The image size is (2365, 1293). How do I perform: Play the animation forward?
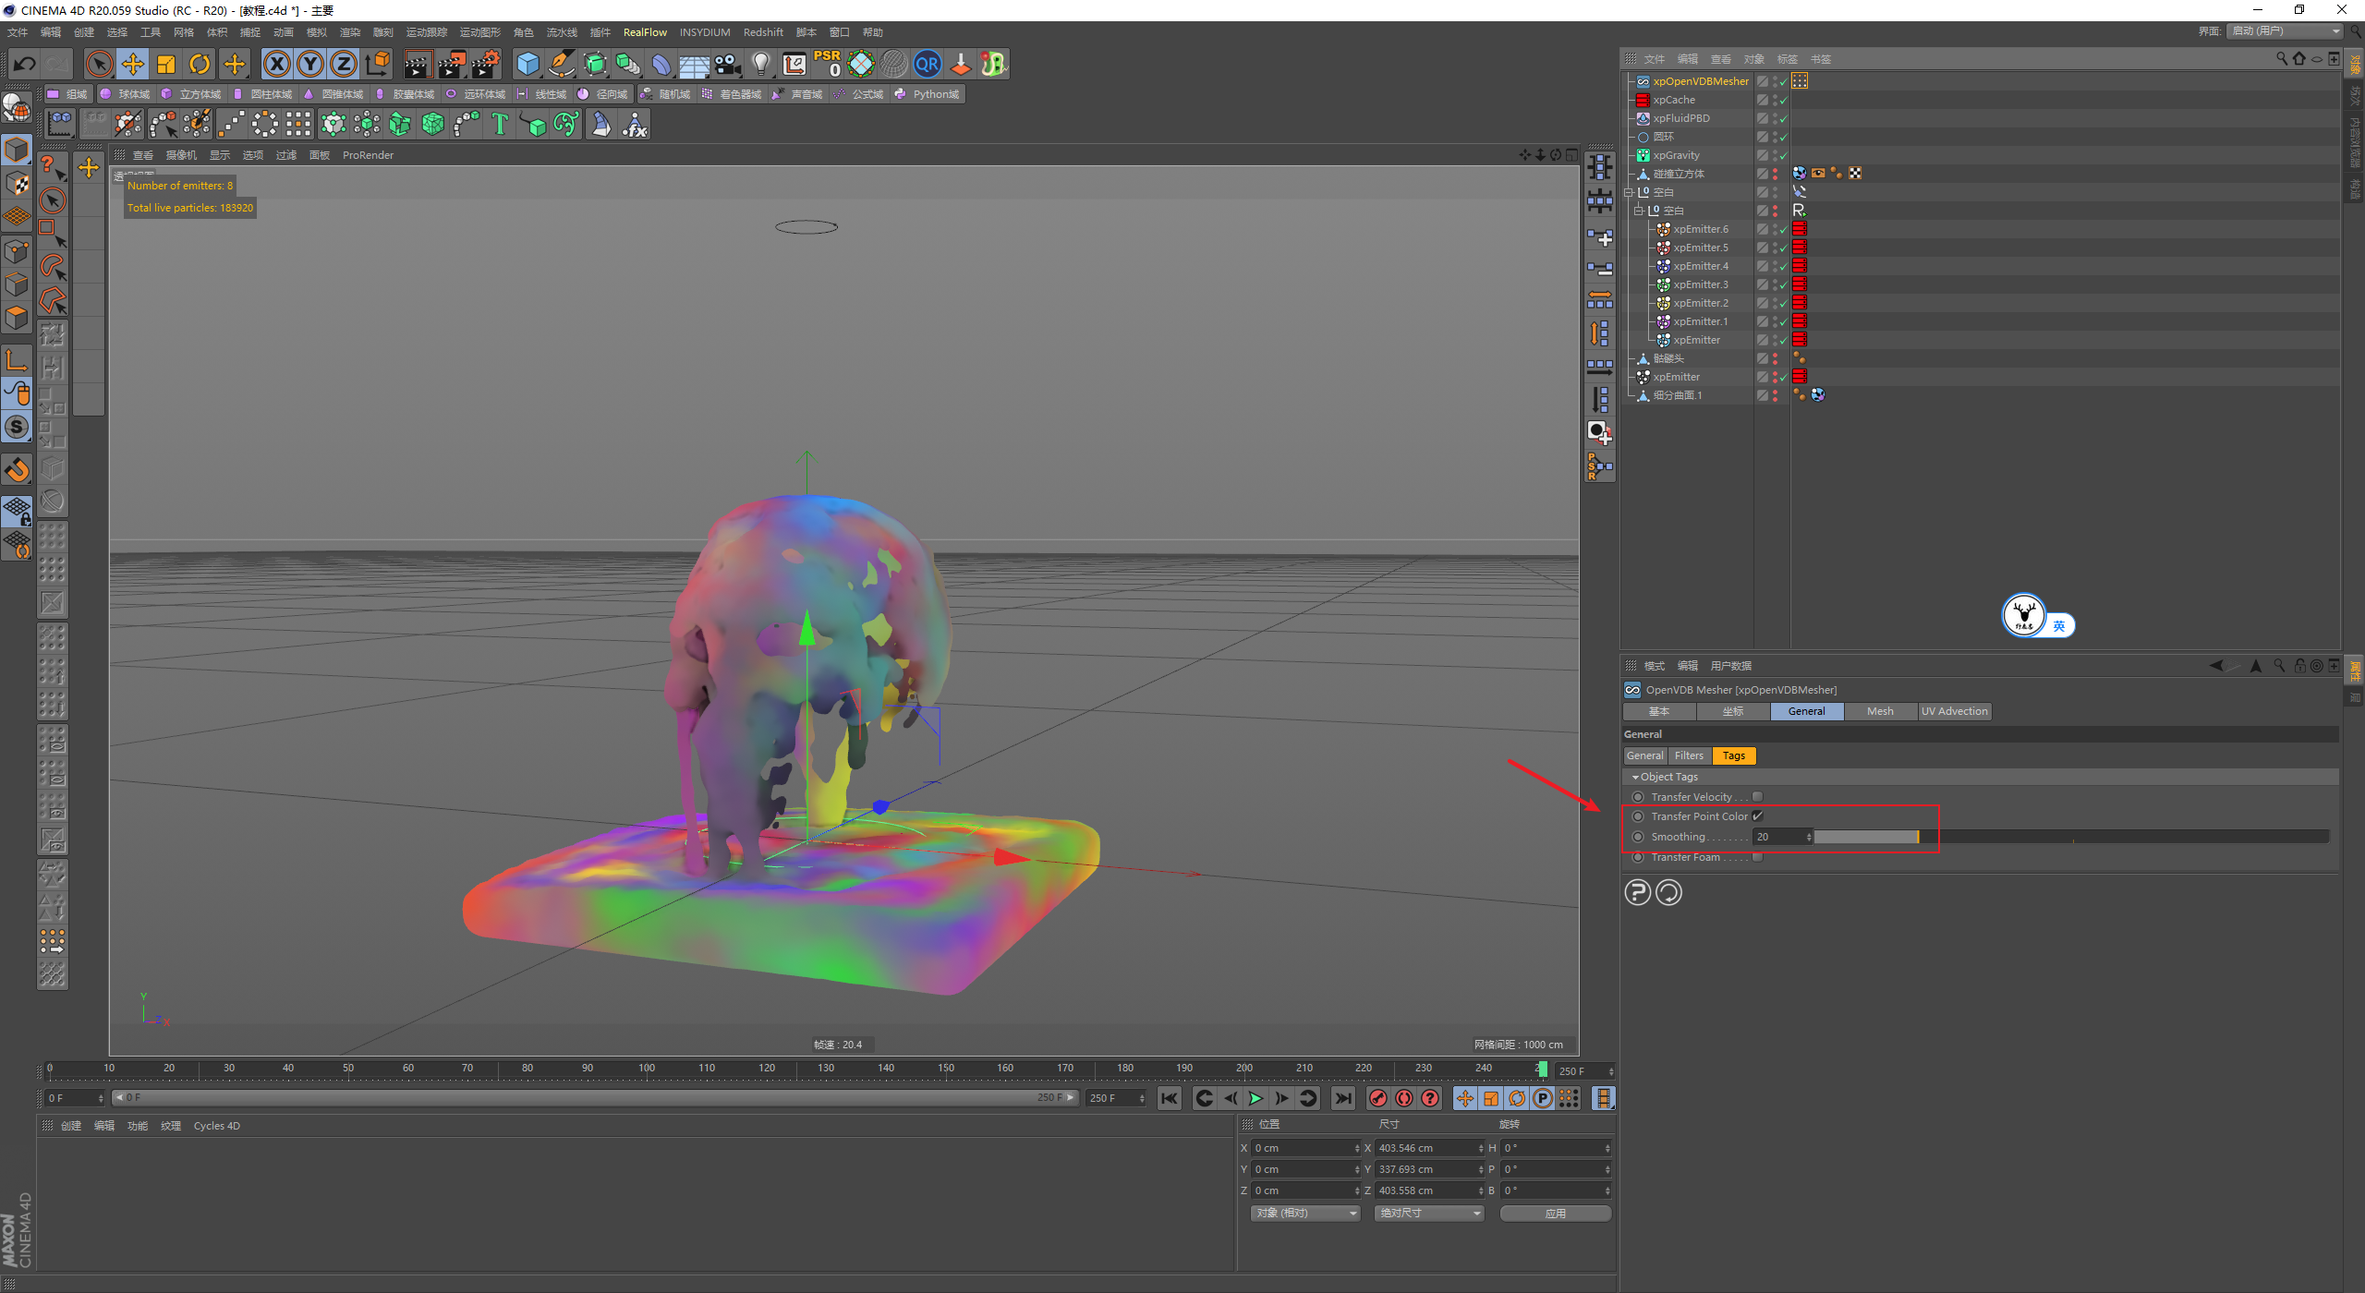tap(1255, 1098)
